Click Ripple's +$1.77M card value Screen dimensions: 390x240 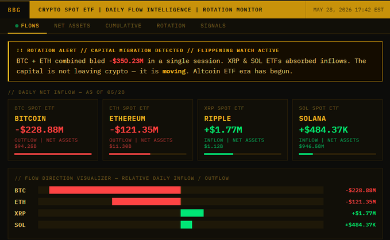223,129
